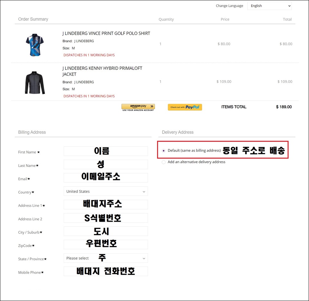309x301 pixels.
Task: Open J Lindeberg Vince Print Golf Polo Shirt title
Action: click(x=106, y=33)
